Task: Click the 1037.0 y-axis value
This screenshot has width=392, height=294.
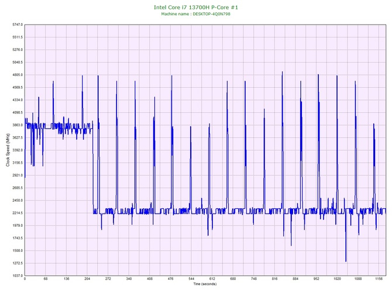Action: coord(18,276)
